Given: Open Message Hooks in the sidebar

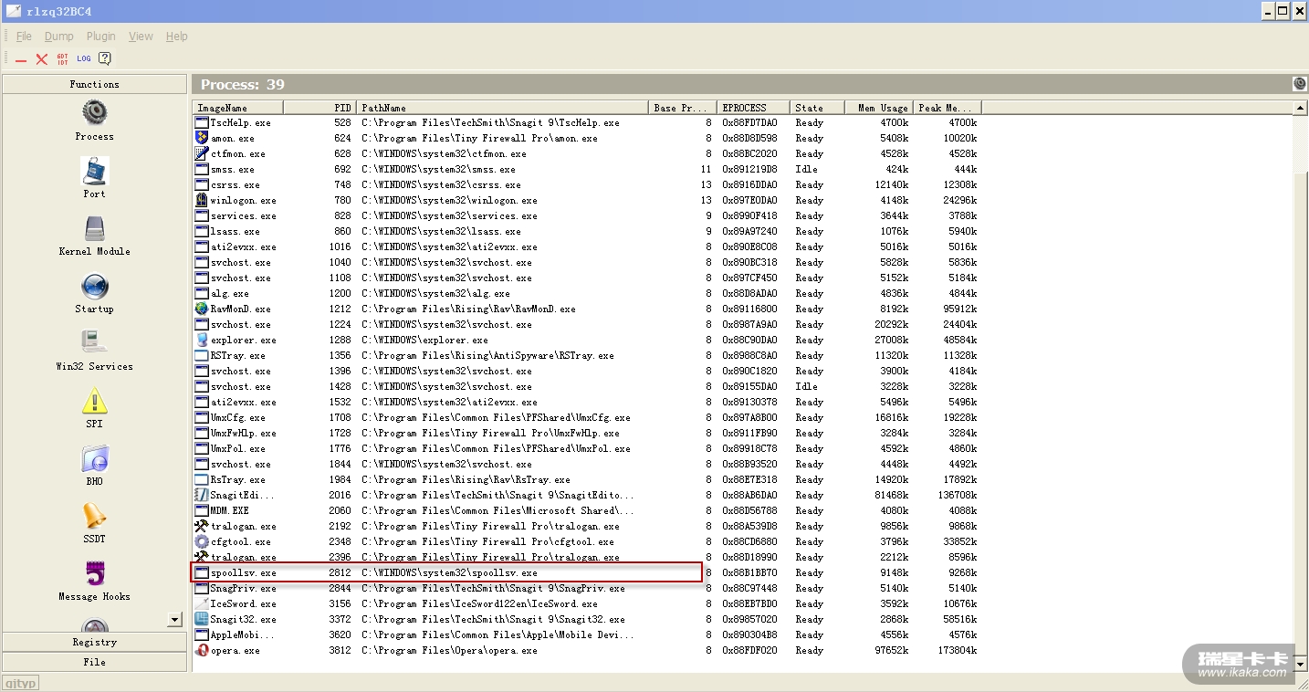Looking at the screenshot, I should (95, 573).
